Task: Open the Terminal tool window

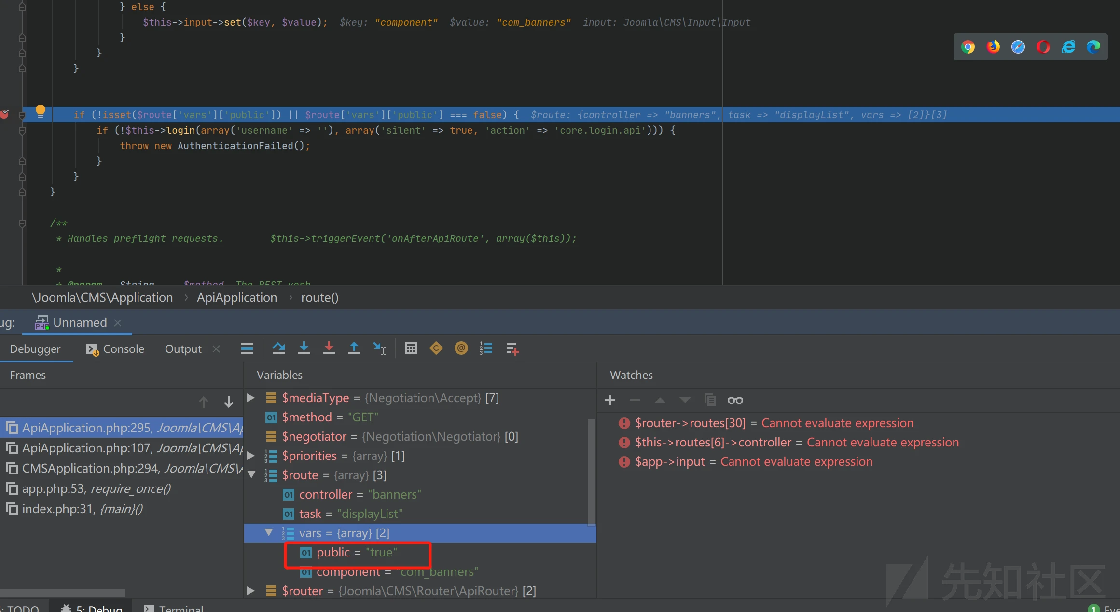Action: pos(174,608)
